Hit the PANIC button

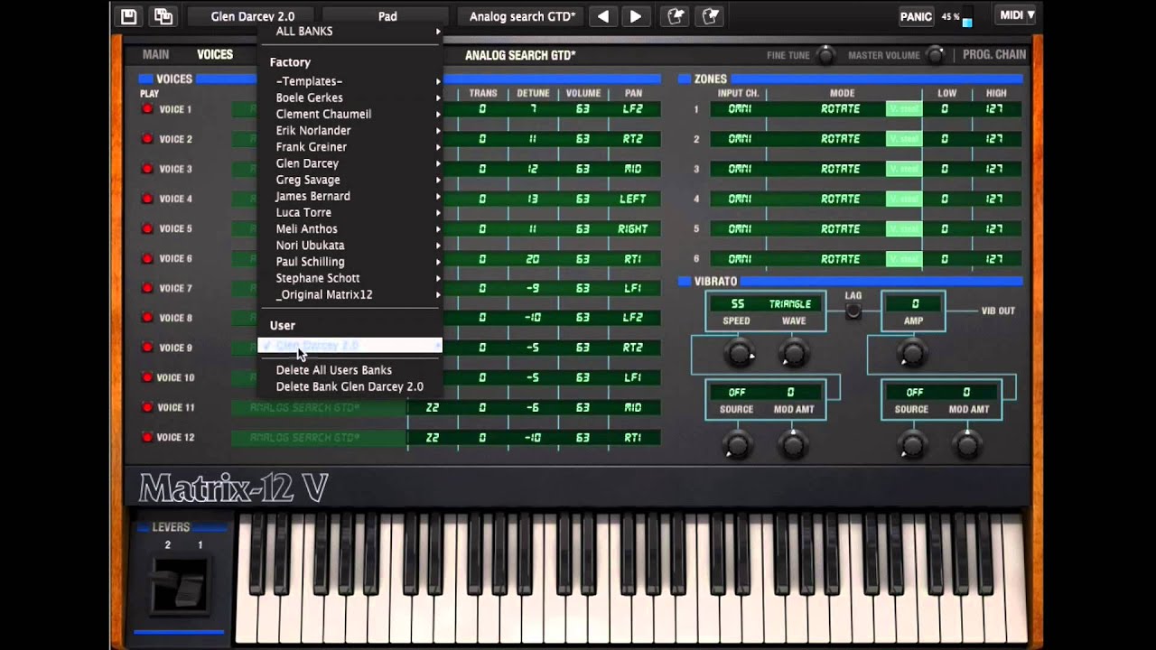(x=916, y=16)
